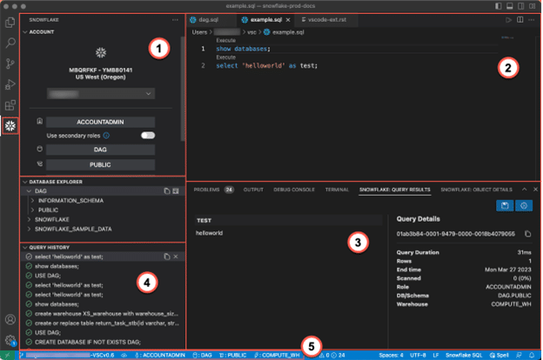Open Snowflake extension in activity bar
Image resolution: width=543 pixels, height=360 pixels.
coord(10,126)
